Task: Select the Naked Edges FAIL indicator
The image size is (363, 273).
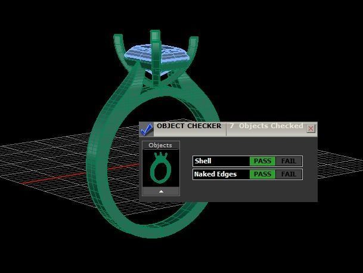Action: (288, 174)
